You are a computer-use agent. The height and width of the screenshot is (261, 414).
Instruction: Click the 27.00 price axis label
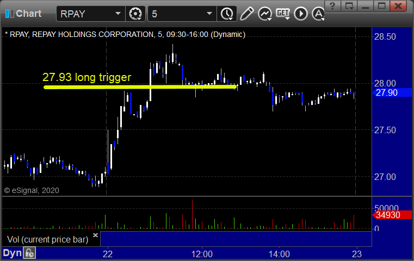385,177
